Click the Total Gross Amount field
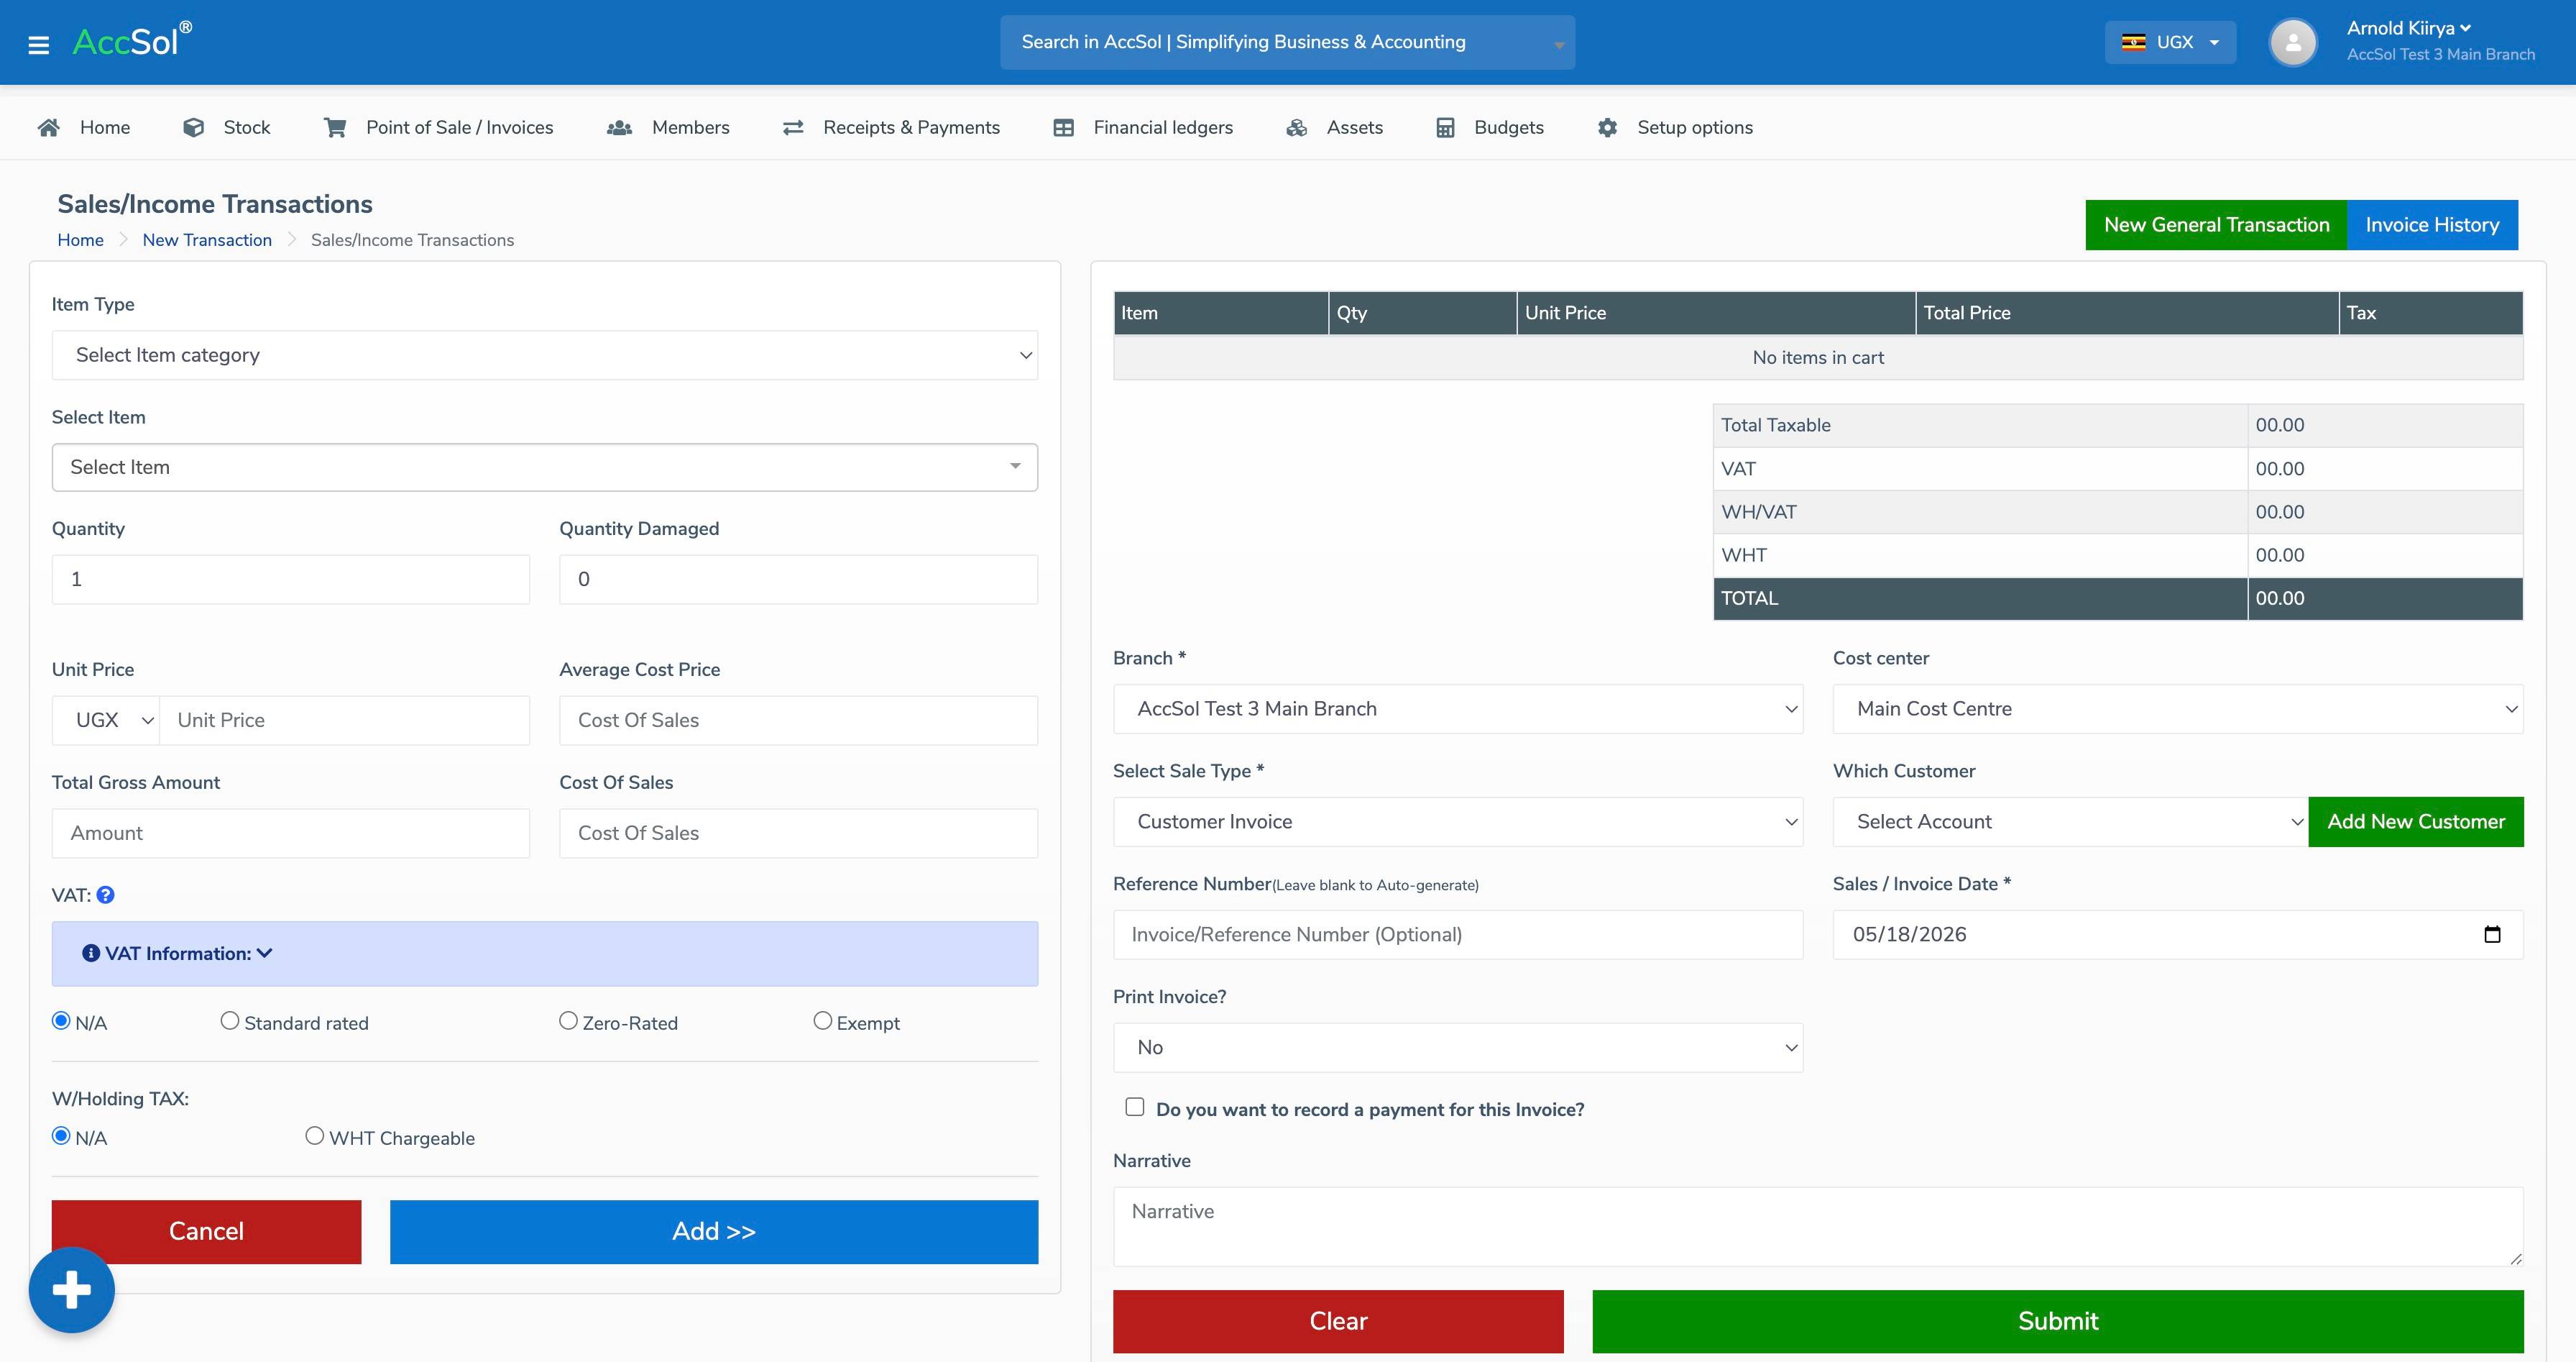The width and height of the screenshot is (2576, 1362). coord(291,833)
